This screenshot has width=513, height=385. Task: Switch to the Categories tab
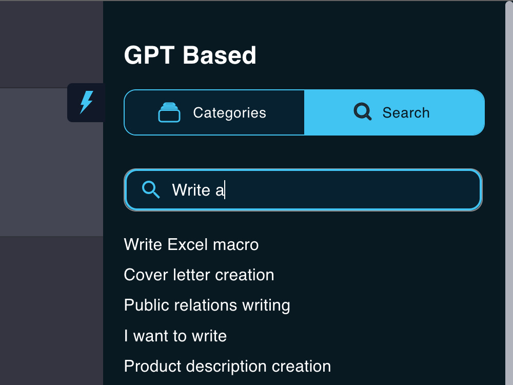(214, 112)
